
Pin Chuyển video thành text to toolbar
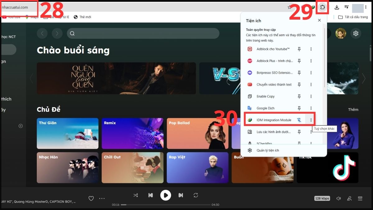click(x=299, y=85)
